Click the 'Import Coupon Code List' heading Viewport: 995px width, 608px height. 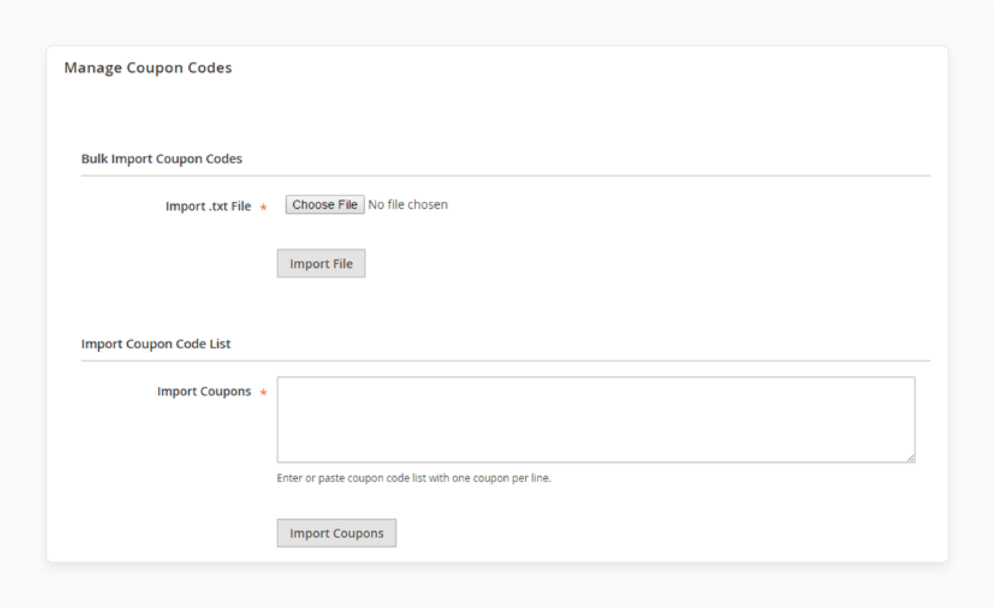point(156,344)
